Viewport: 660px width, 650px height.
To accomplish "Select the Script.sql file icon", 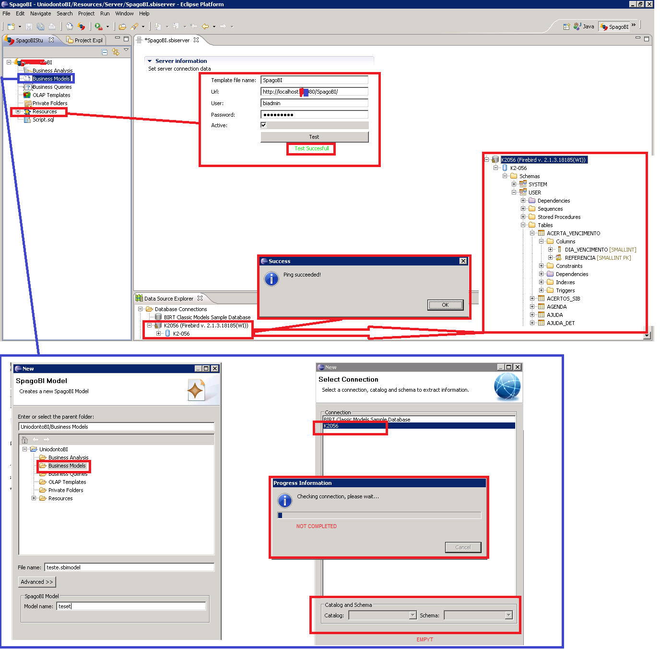I will 27,120.
